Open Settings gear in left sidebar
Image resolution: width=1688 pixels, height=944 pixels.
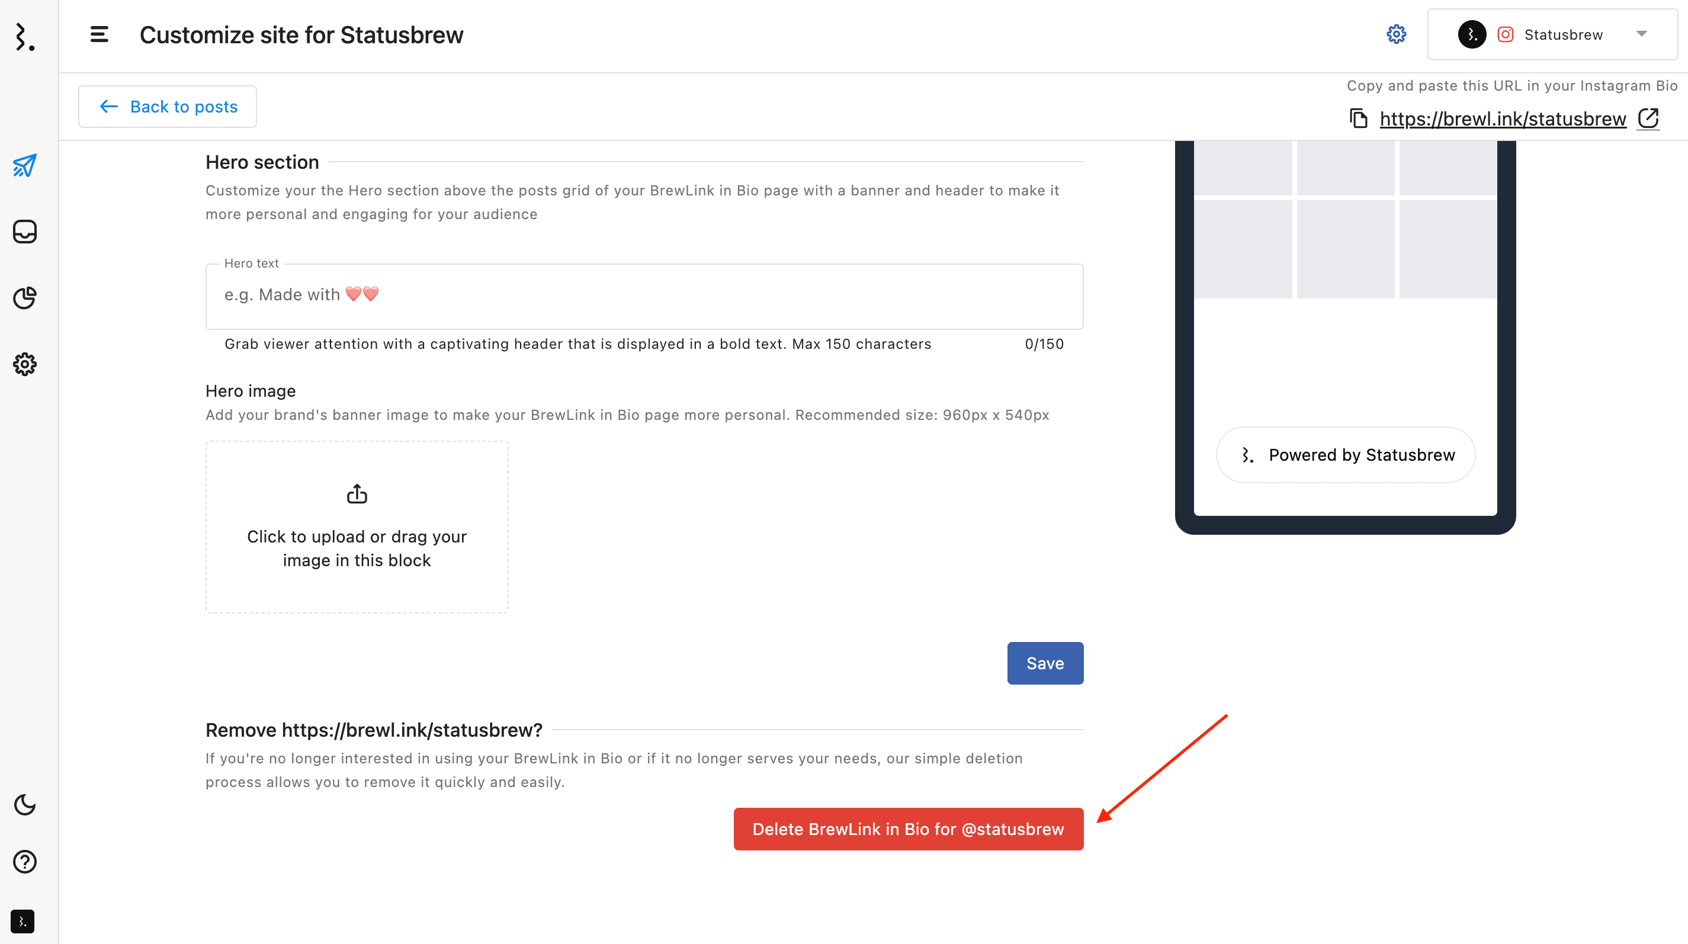[x=25, y=364]
